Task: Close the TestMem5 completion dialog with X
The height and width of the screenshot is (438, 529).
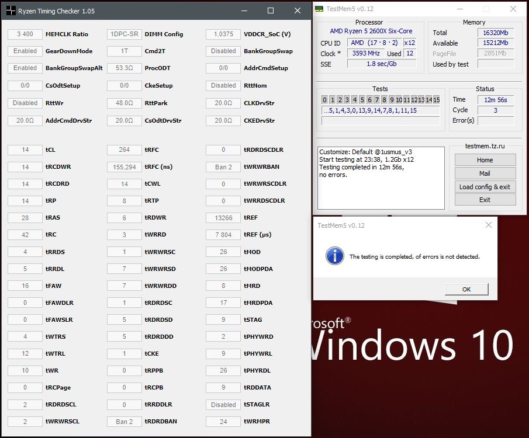Action: [x=488, y=225]
